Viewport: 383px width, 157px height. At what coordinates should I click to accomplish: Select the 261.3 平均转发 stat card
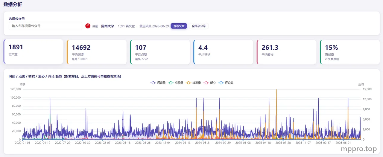coord(287,52)
